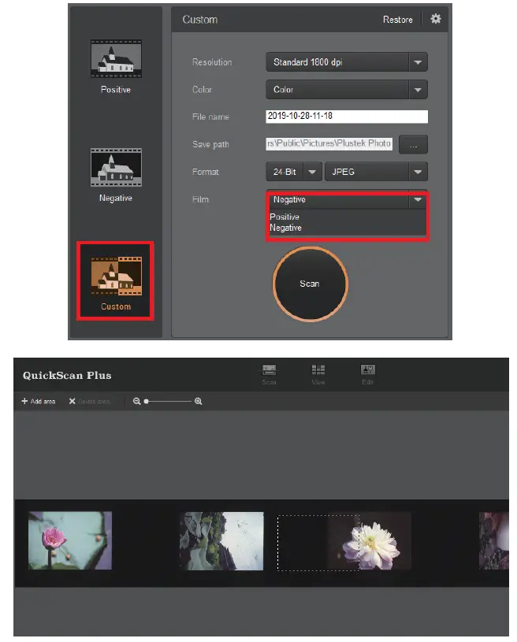Choose Positive from the Film list
This screenshot has width=517, height=642.
coord(285,217)
